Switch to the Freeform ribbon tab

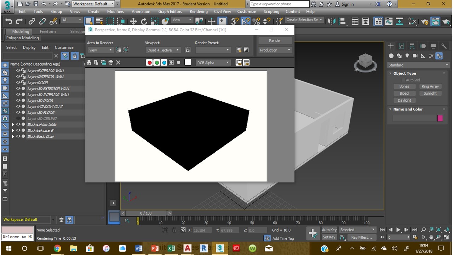[48, 32]
